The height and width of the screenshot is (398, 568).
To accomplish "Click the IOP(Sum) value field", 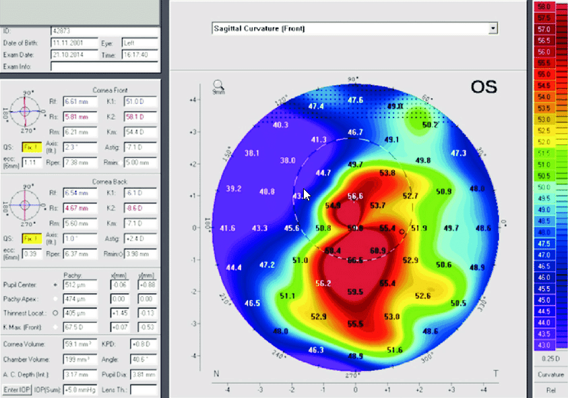I will (80, 390).
